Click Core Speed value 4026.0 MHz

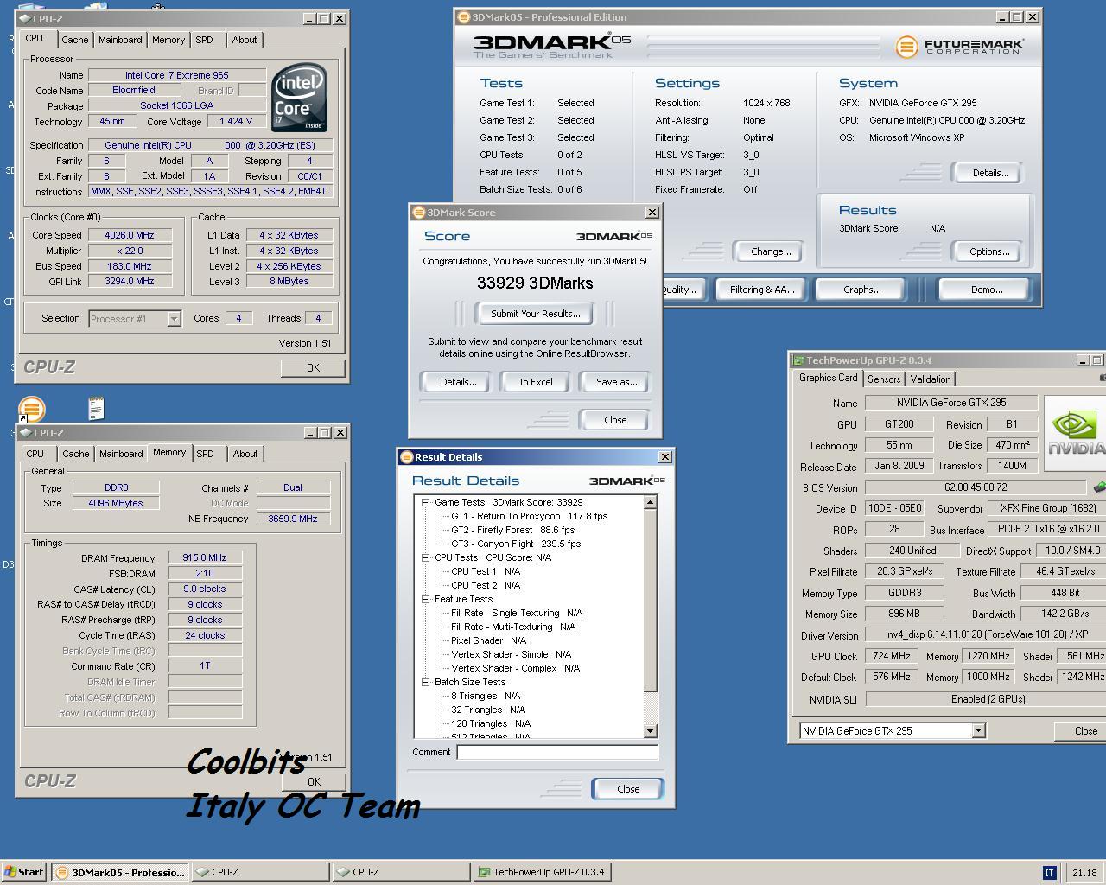(130, 235)
